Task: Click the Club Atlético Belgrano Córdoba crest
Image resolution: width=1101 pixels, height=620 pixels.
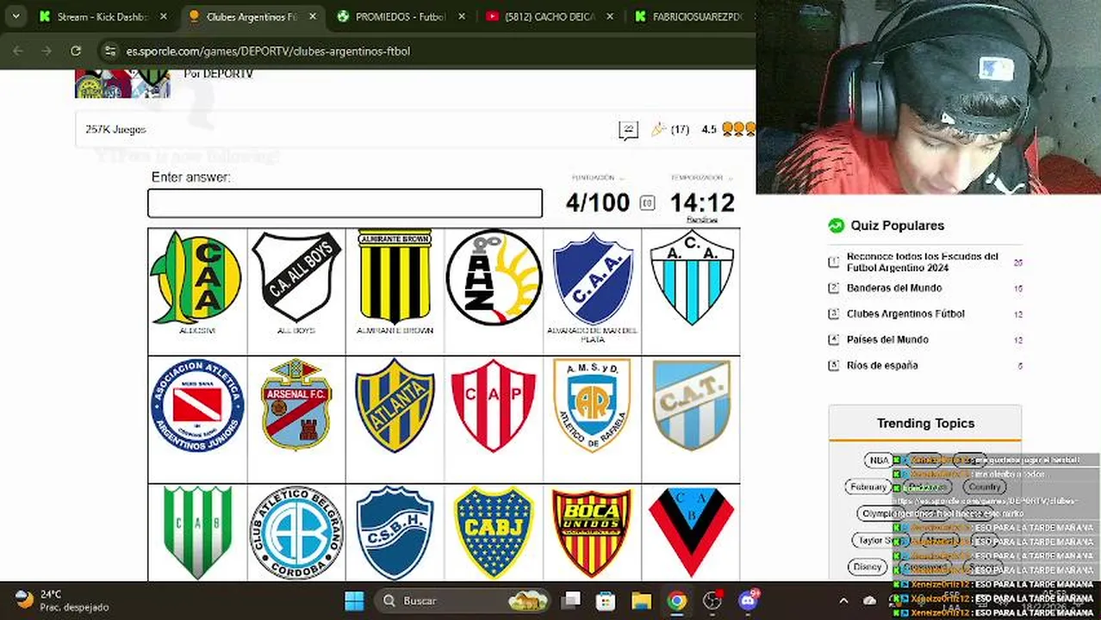Action: tap(295, 533)
